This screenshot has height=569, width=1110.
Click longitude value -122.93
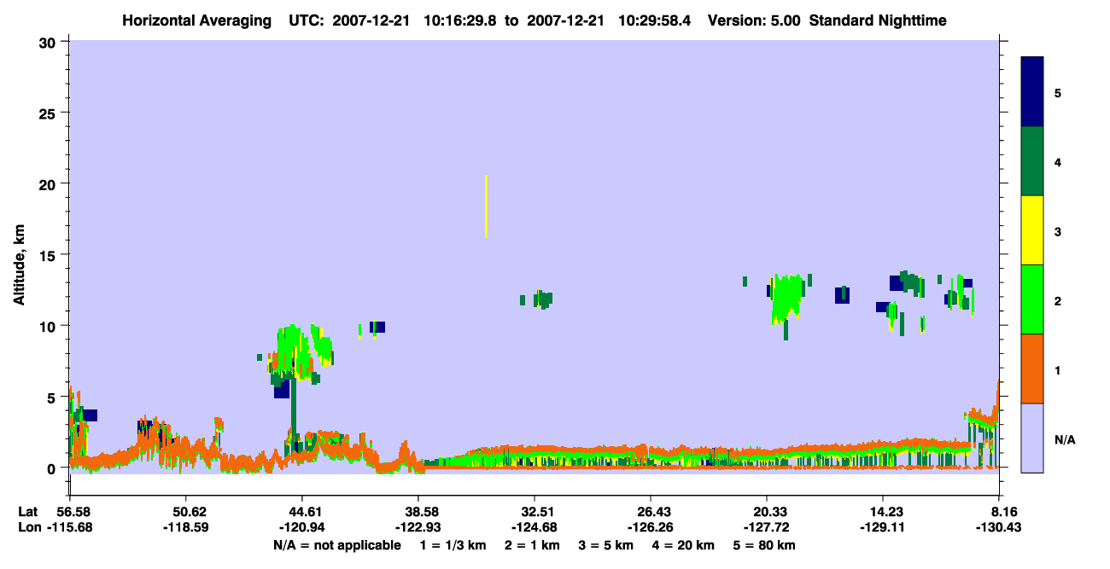(x=418, y=528)
